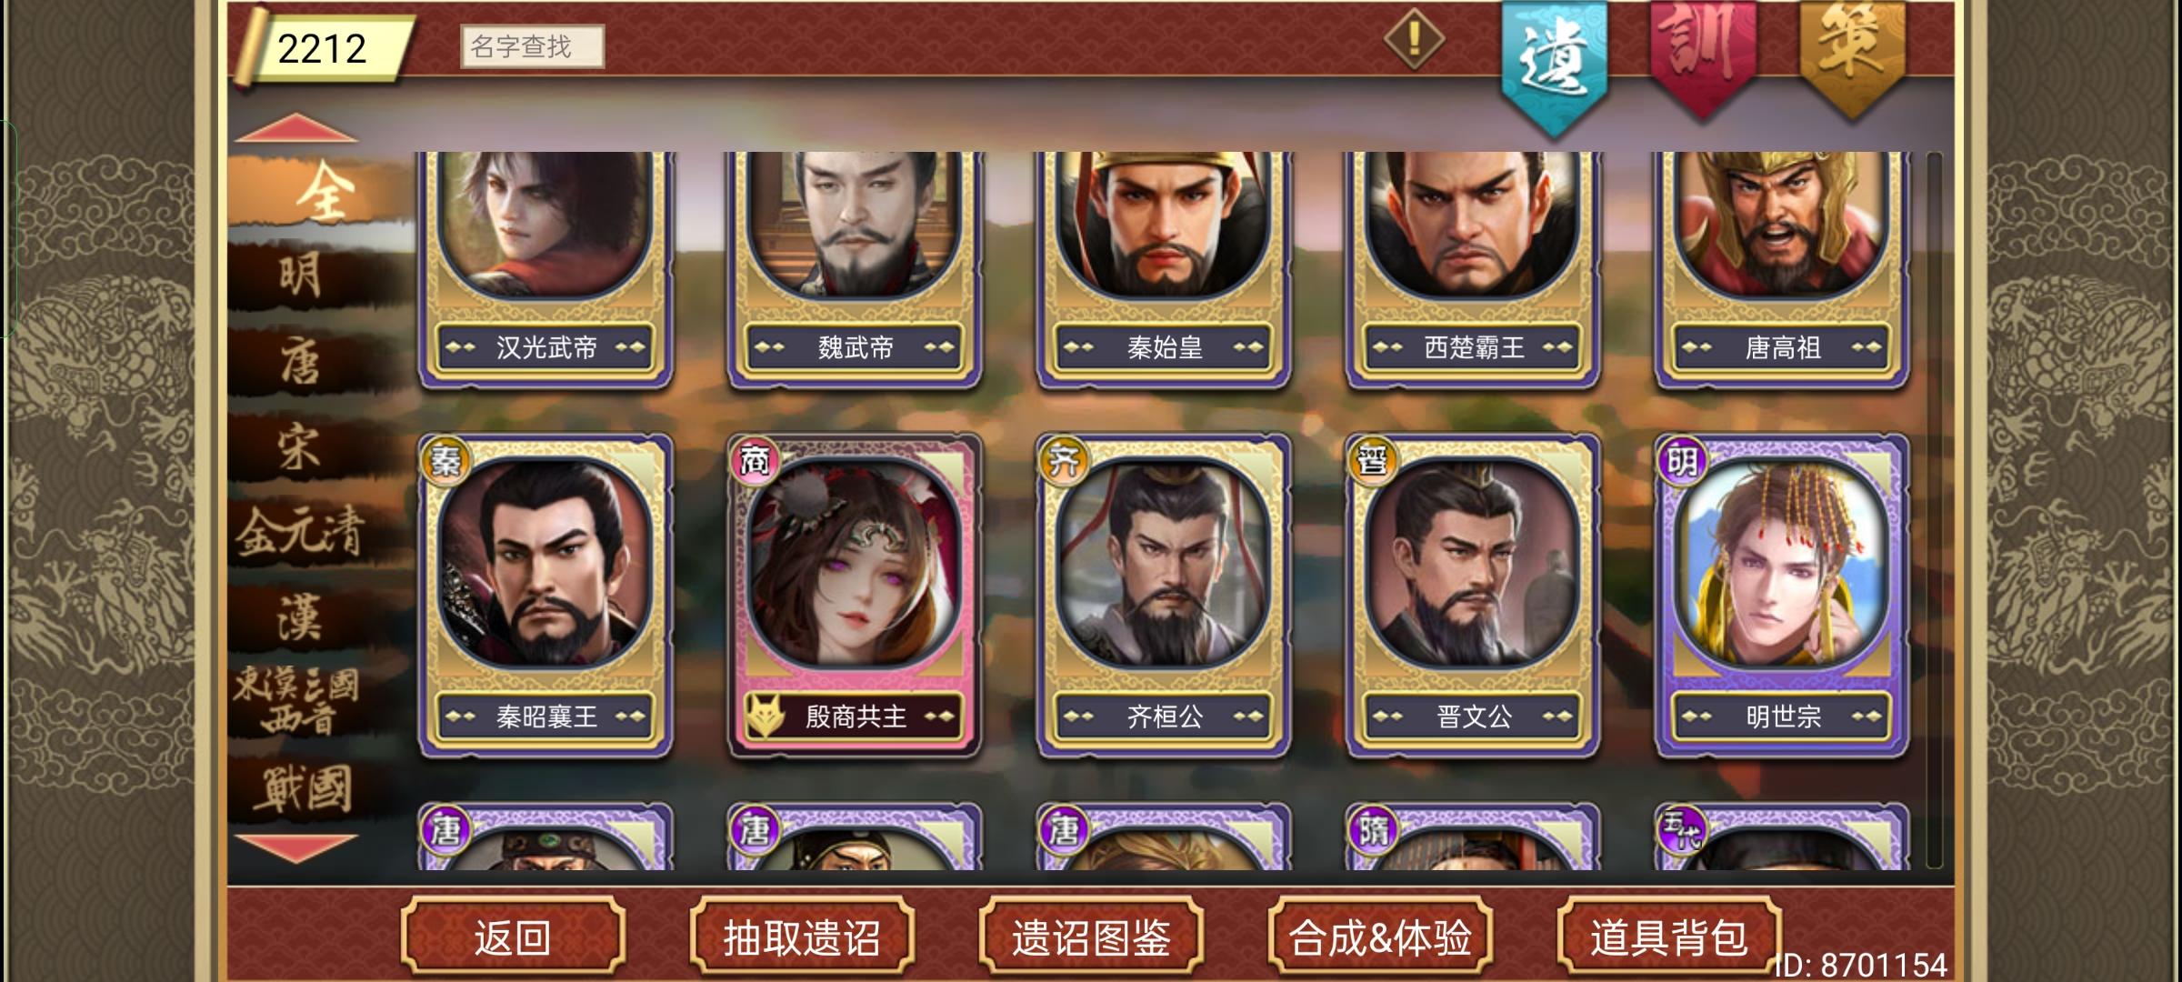Screen dimensions: 2182x982
Task: Click the 秦 dynasty badge on 秦昭襄王 card
Action: pyautogui.click(x=445, y=462)
